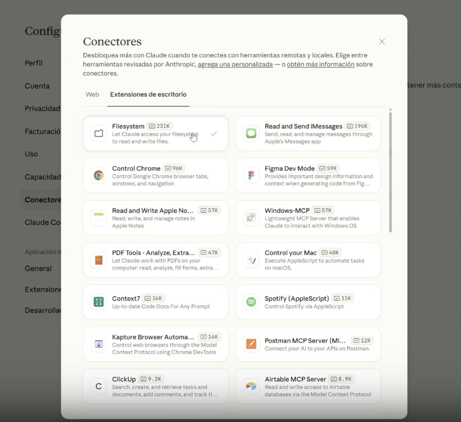Click the PDF Tools icon
This screenshot has height=422, width=461.
point(99,260)
